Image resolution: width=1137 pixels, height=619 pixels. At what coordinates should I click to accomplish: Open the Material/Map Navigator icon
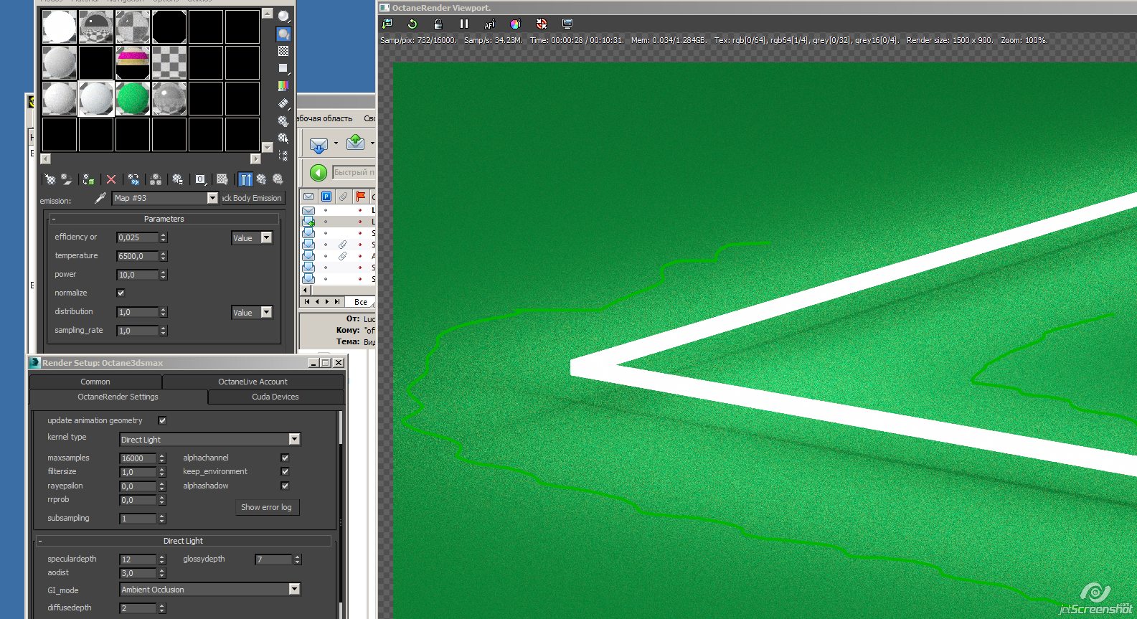tap(283, 155)
